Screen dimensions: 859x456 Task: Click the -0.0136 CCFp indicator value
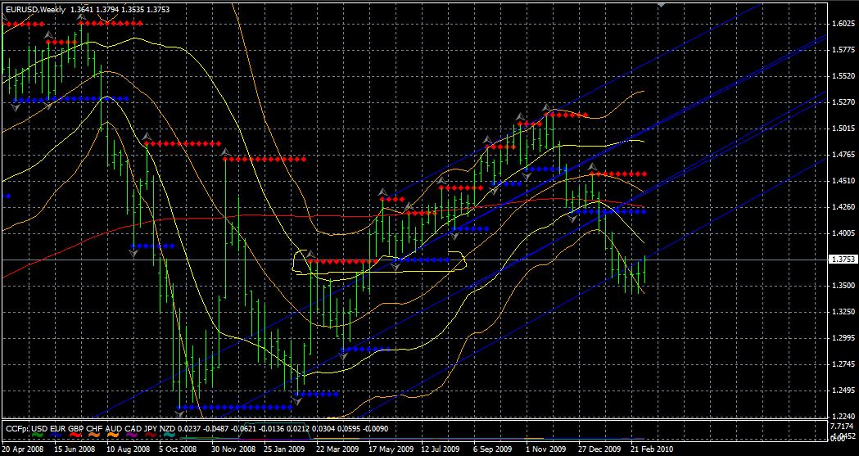pos(270,429)
